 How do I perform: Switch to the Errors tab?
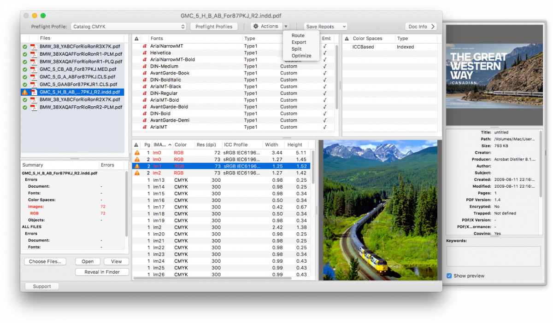point(108,165)
